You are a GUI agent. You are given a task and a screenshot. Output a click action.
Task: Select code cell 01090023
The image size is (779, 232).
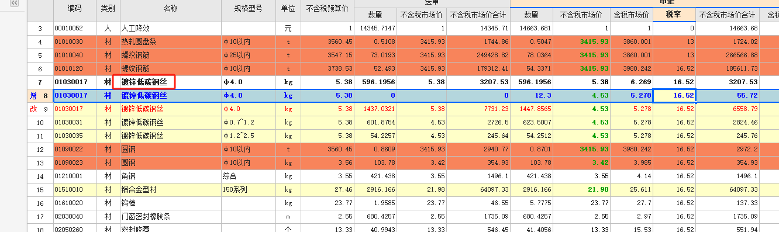pyautogui.click(x=75, y=162)
